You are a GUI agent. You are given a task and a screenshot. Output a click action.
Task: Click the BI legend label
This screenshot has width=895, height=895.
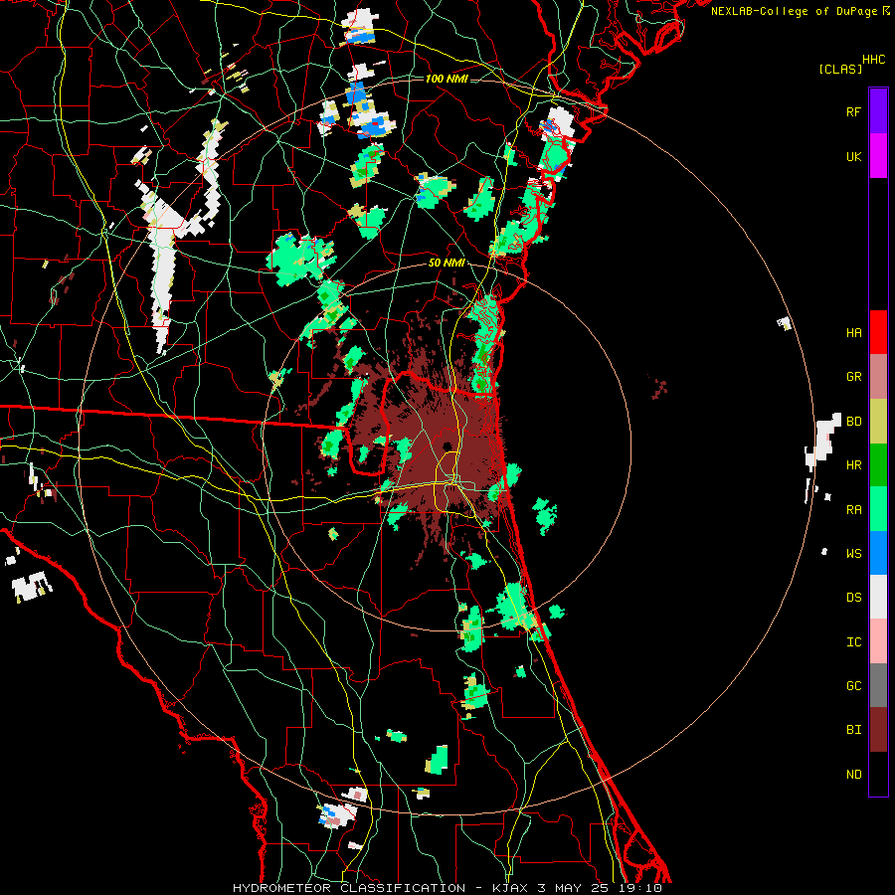tap(853, 730)
